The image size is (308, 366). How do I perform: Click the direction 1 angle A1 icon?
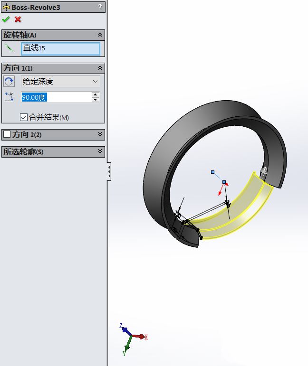[9, 97]
